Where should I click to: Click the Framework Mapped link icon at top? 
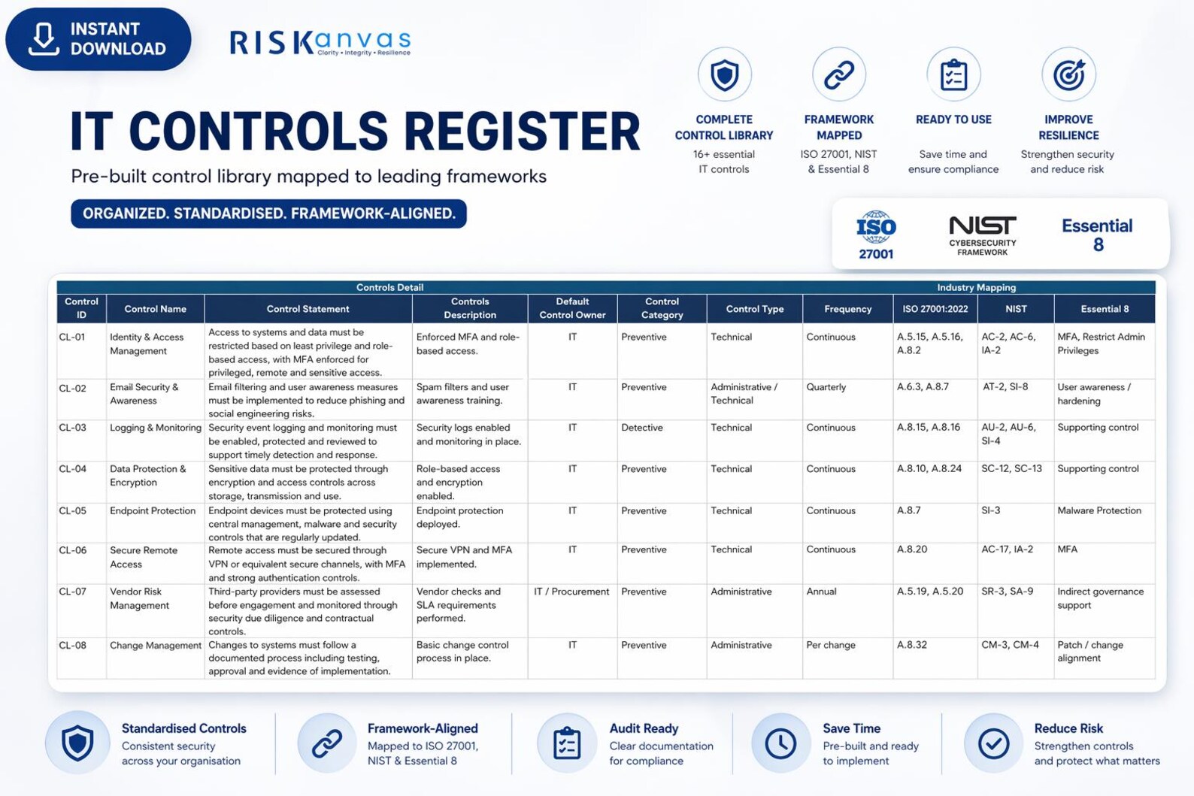pos(839,74)
